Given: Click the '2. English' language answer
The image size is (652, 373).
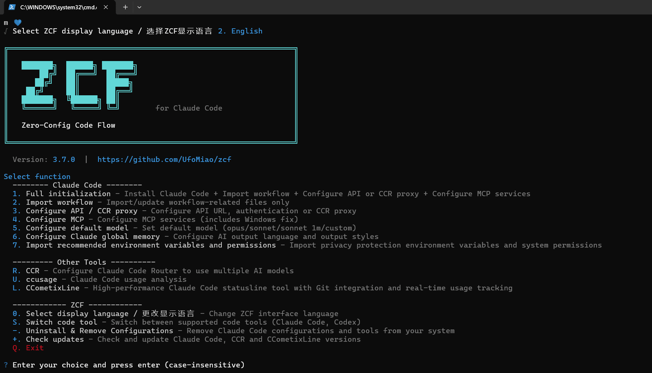Looking at the screenshot, I should [240, 31].
